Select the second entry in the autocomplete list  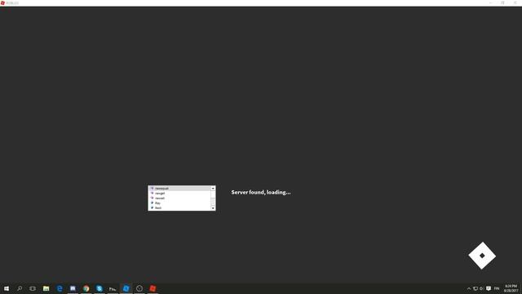[179, 194]
